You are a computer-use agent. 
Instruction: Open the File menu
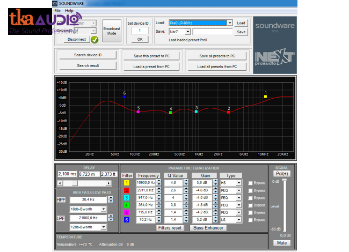pos(57,10)
